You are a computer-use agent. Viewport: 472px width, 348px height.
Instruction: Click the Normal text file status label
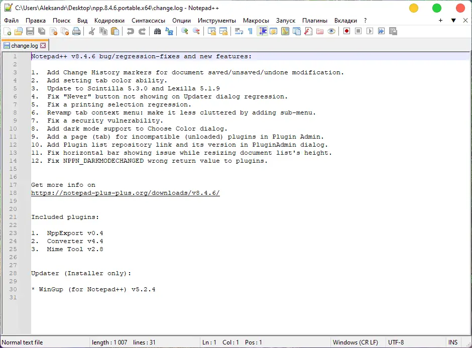click(22, 342)
